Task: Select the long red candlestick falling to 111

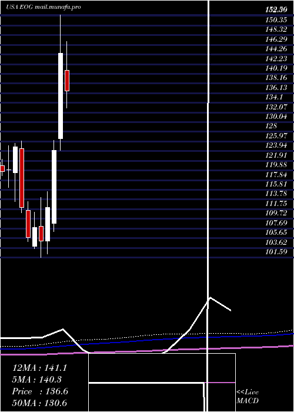Action: pos(22,178)
